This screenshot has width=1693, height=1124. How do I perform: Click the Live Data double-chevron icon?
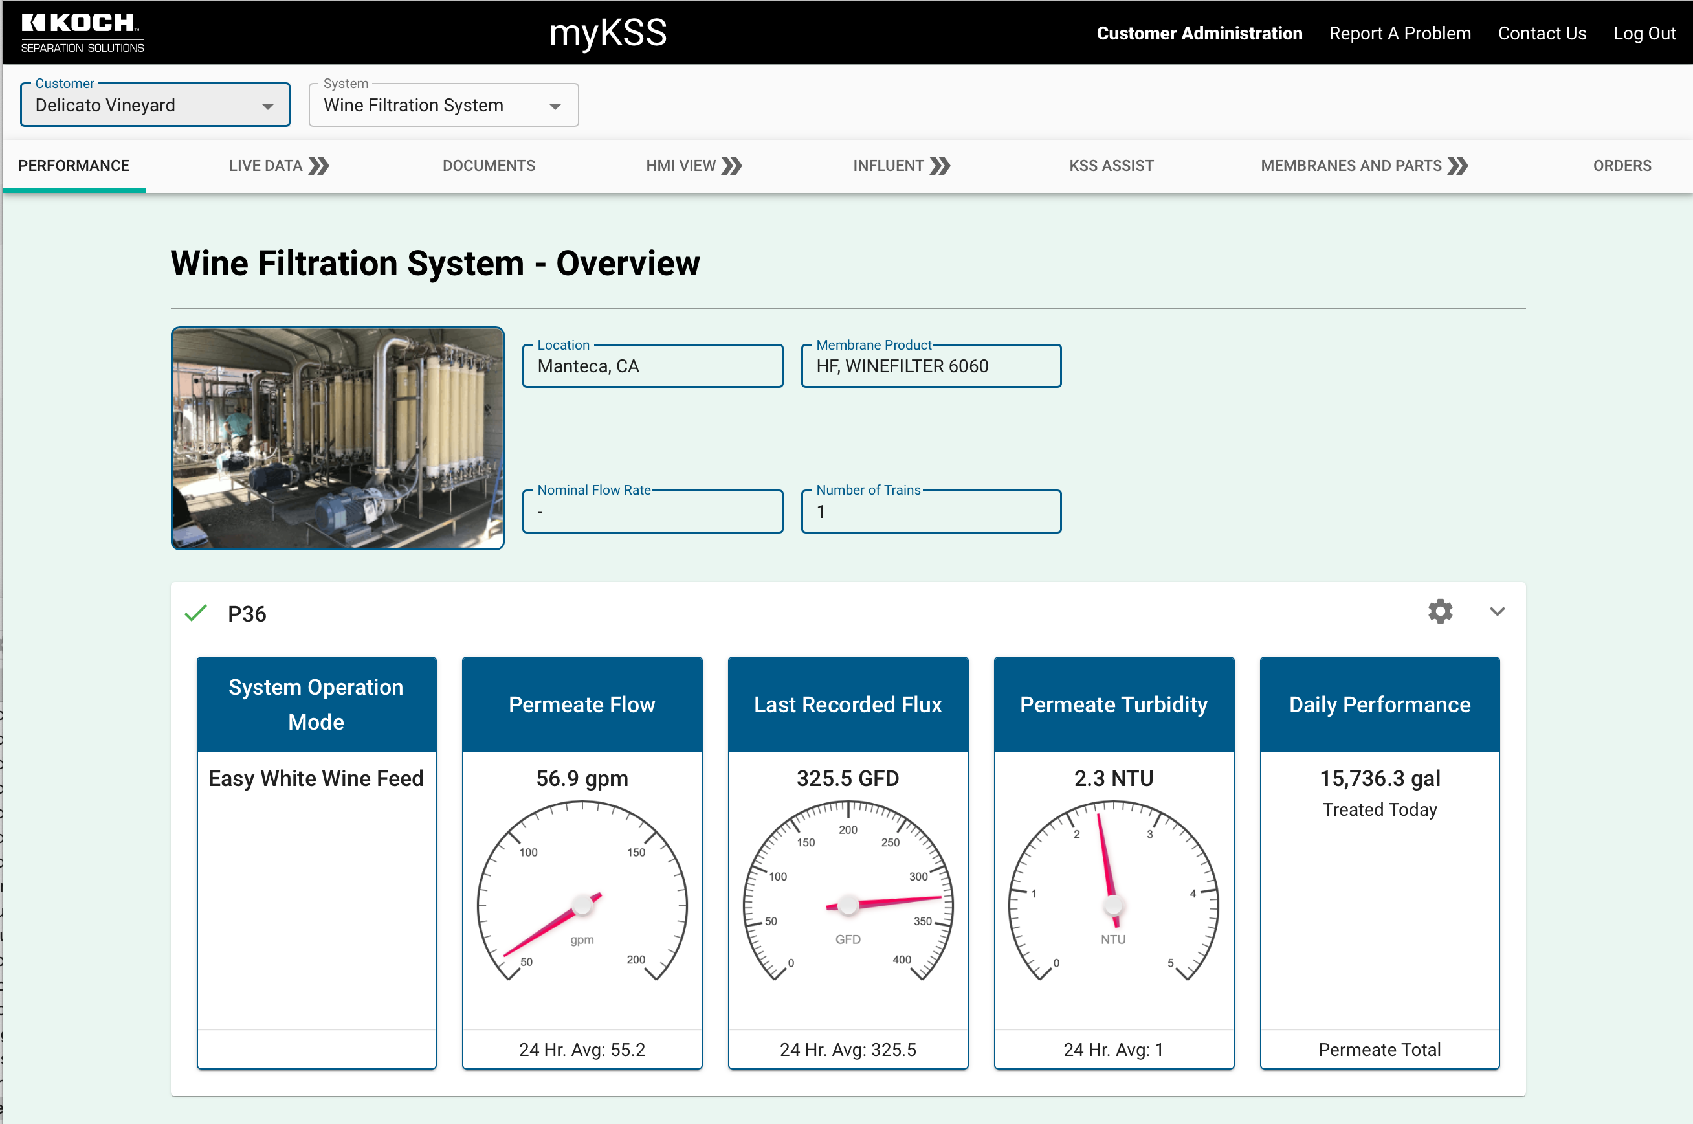click(x=319, y=166)
